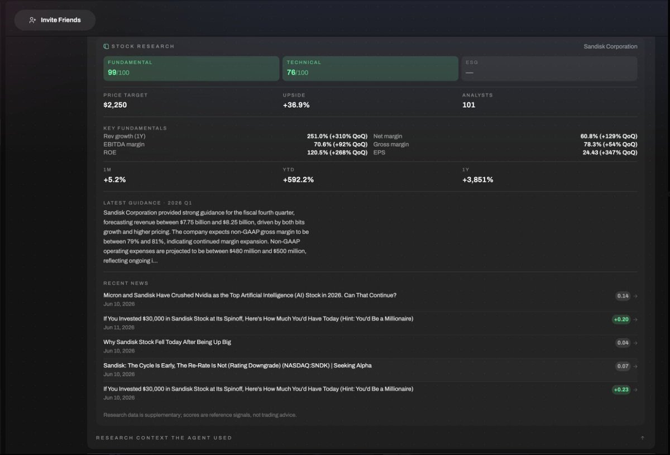Open the Micron and Sandisk Crushed Nvidia article
Viewport: 670px width, 455px height.
[x=250, y=295]
